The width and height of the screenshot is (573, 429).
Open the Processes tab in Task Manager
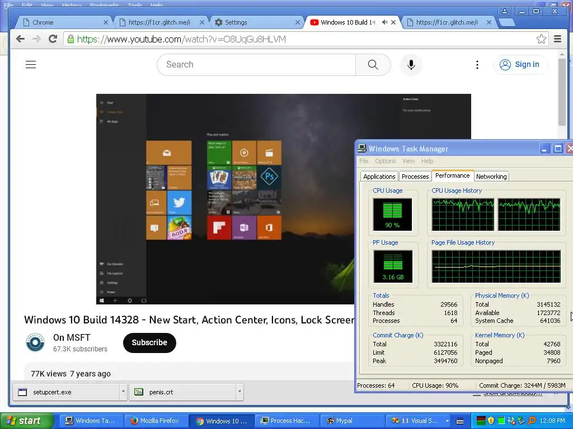click(x=415, y=177)
